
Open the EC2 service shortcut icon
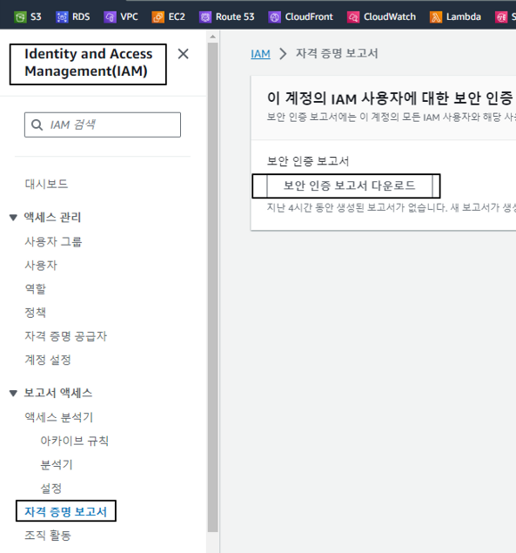pos(157,17)
